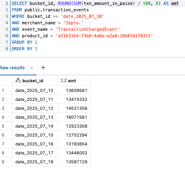The width and height of the screenshot is (185, 171).
Task: Select amount value 13474332
Action: [x=76, y=99]
